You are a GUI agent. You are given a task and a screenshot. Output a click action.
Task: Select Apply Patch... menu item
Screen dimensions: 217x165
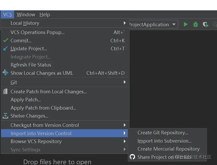pos(65,100)
